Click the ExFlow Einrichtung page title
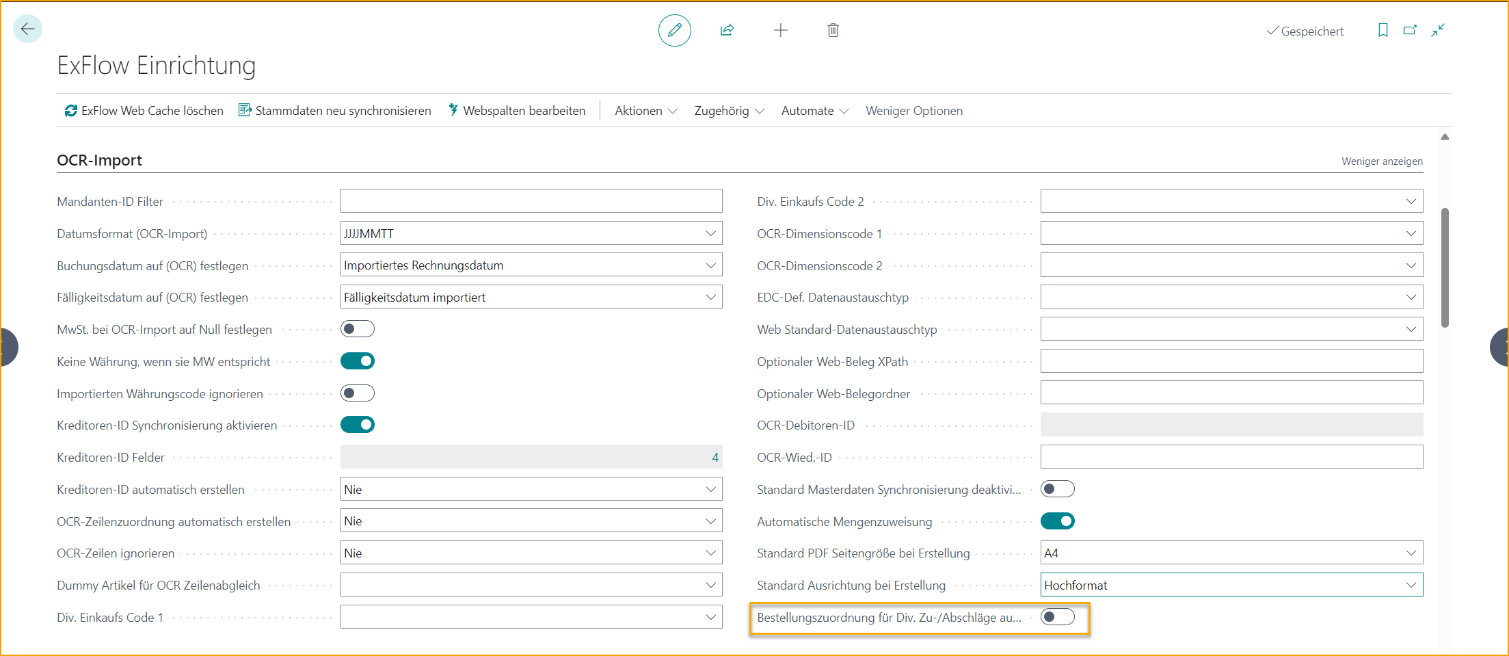Screen dimensions: 1509x656 [157, 65]
